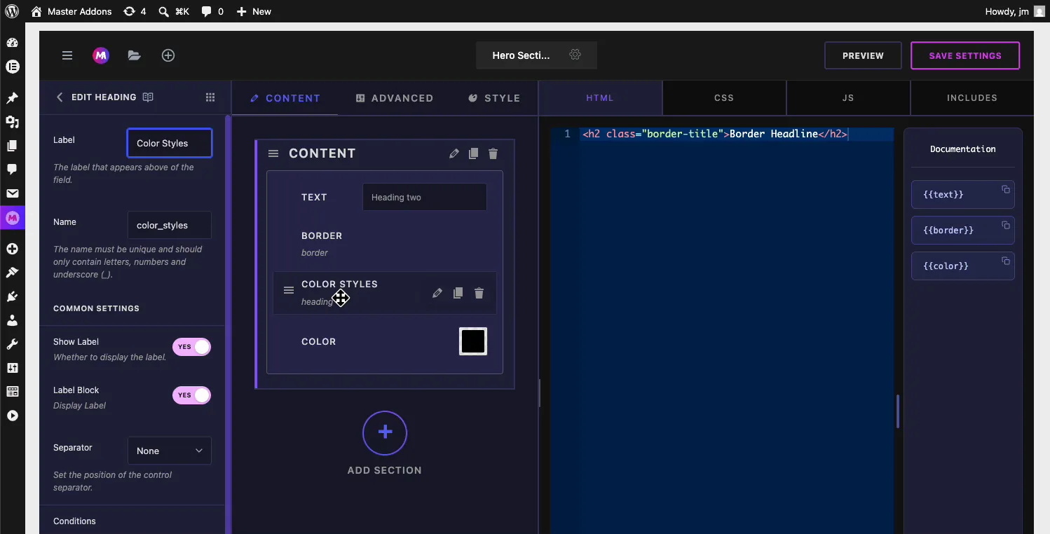The width and height of the screenshot is (1050, 534).
Task: Open the grid dots icon in Edit Heading
Action: (x=210, y=97)
